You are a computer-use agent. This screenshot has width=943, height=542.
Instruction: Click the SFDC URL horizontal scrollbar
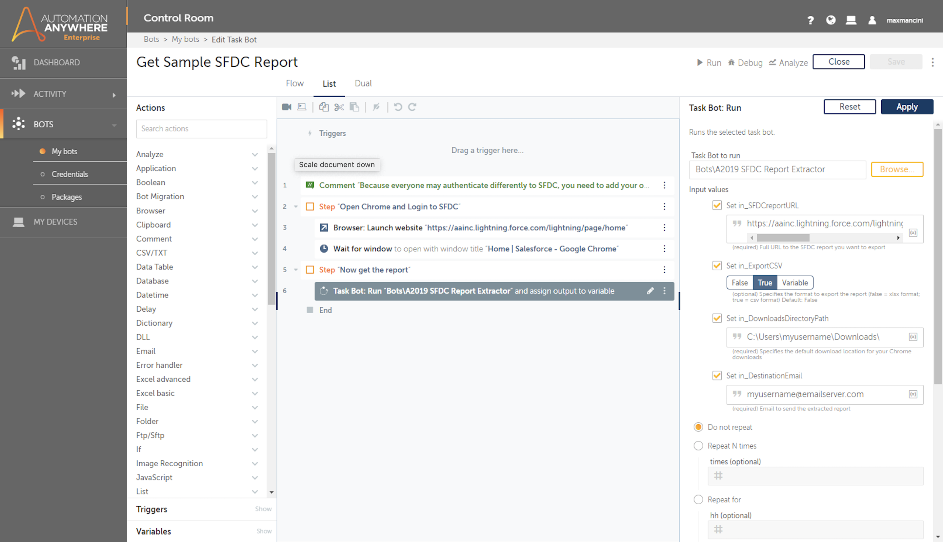(x=783, y=238)
